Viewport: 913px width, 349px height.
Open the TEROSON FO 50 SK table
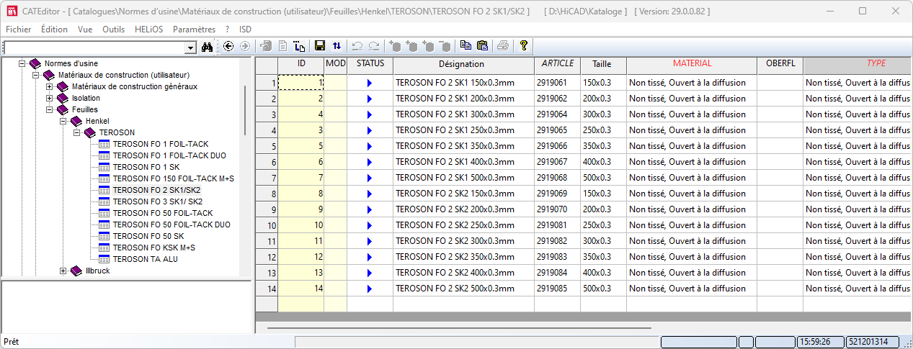pyautogui.click(x=148, y=236)
